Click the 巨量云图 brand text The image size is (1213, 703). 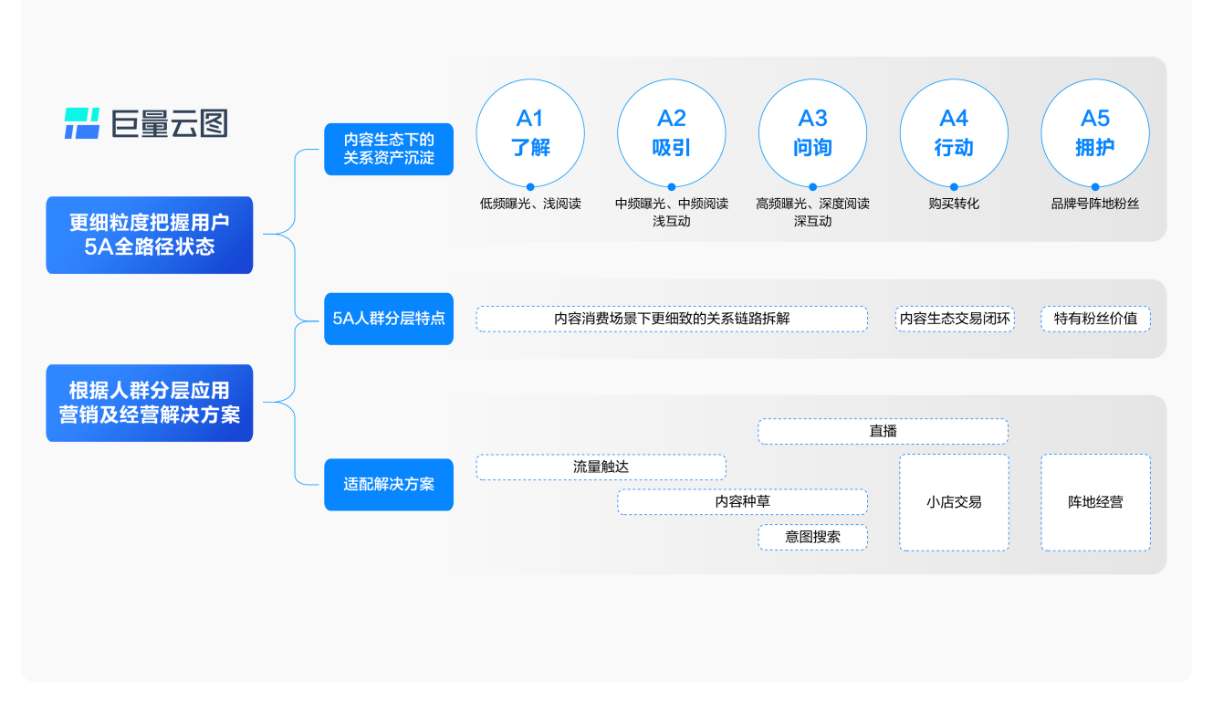tap(170, 123)
